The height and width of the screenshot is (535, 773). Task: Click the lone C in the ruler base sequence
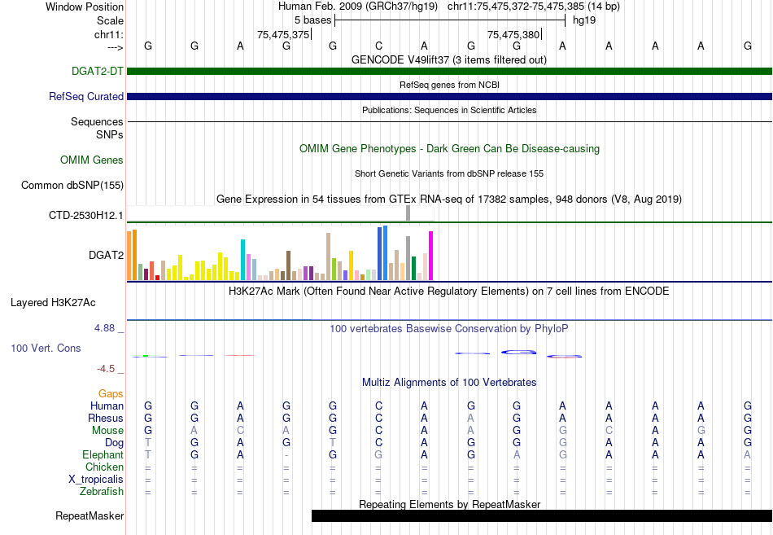click(x=378, y=46)
